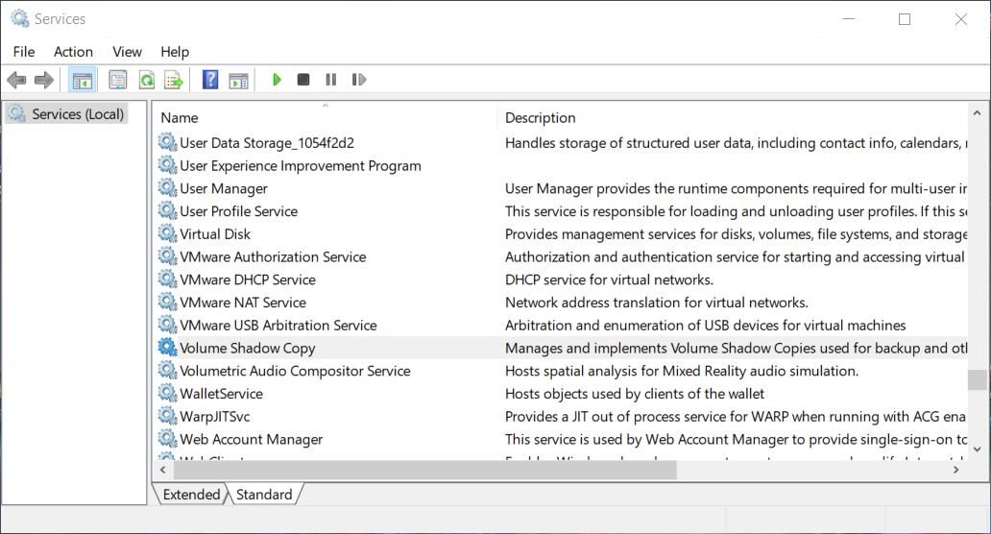Open the File menu
Viewport: 991px width, 534px height.
pos(24,52)
